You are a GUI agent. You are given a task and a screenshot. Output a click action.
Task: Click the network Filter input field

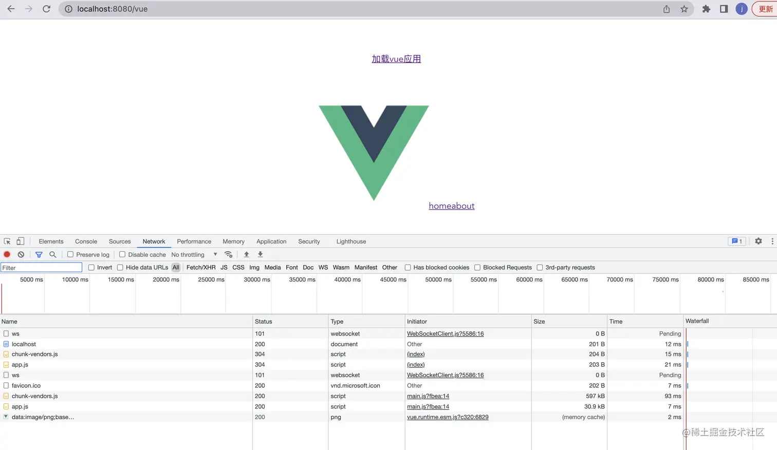point(42,268)
